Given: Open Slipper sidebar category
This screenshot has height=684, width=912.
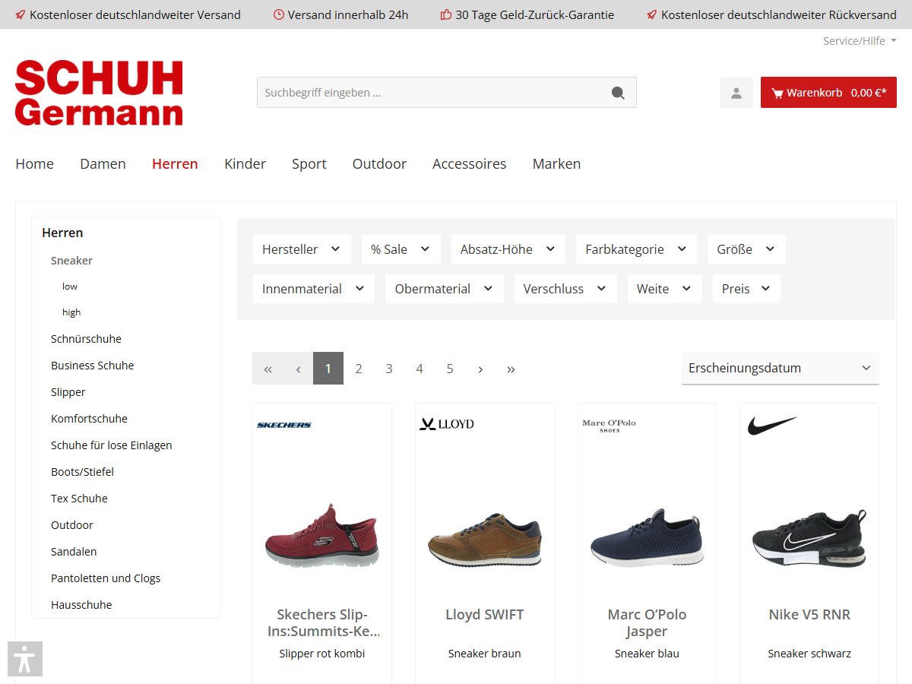Looking at the screenshot, I should pyautogui.click(x=68, y=392).
